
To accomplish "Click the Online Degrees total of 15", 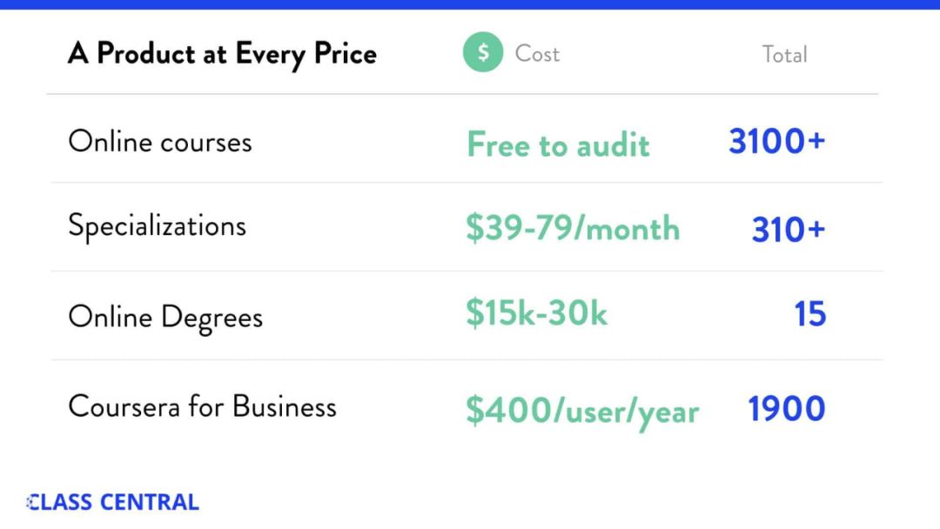I will (809, 315).
